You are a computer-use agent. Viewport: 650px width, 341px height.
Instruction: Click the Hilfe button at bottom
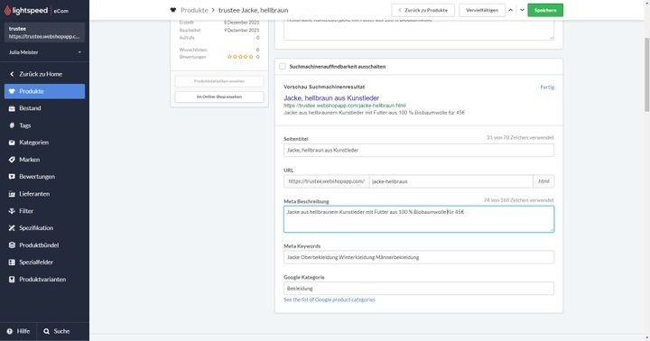pos(18,331)
